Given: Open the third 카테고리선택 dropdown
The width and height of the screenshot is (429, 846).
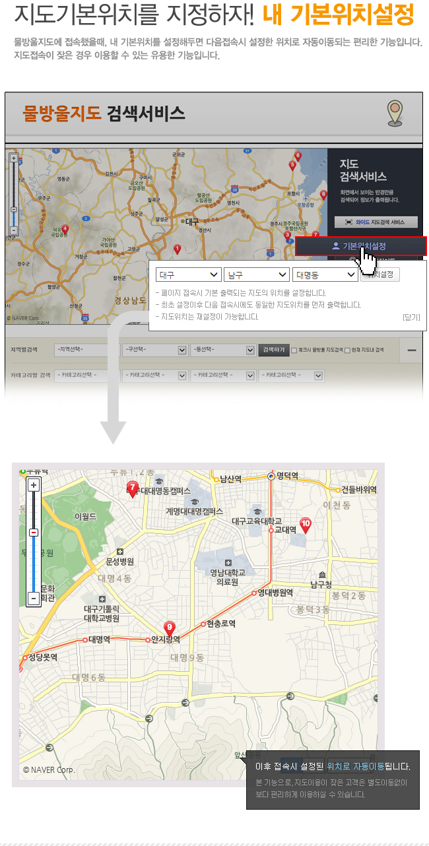Looking at the screenshot, I should [x=223, y=375].
